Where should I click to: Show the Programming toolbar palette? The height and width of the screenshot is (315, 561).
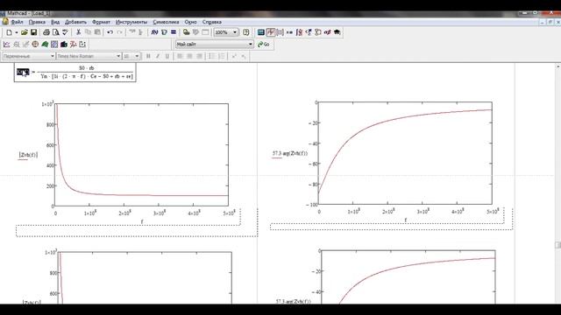(317, 32)
